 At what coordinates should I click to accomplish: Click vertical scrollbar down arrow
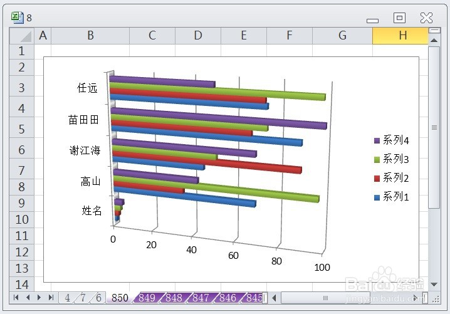tap(434, 285)
